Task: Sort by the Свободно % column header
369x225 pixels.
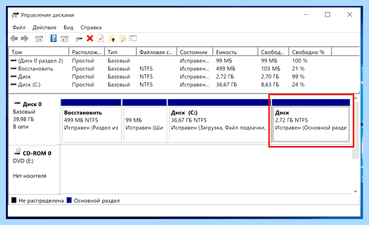Action: coord(310,52)
